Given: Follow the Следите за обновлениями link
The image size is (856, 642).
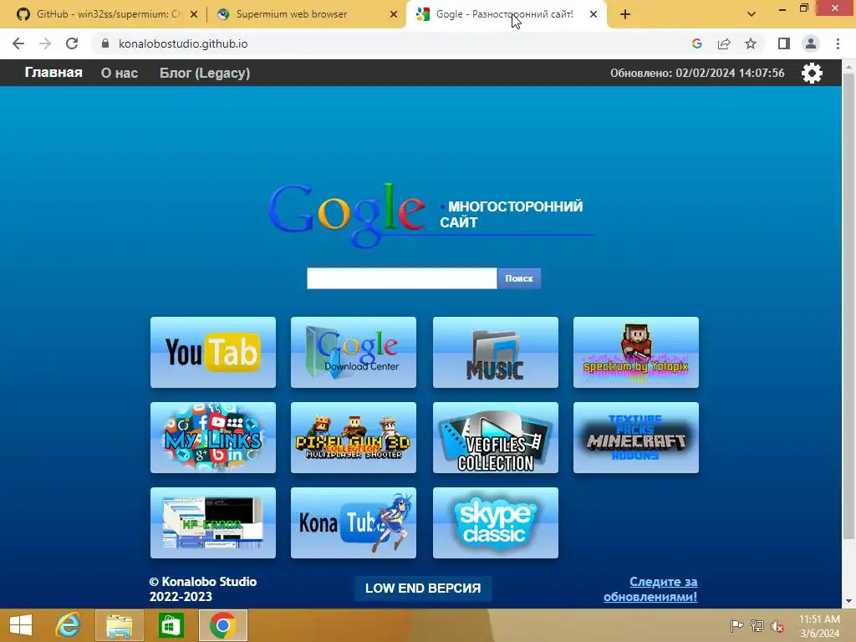Looking at the screenshot, I should click(650, 589).
